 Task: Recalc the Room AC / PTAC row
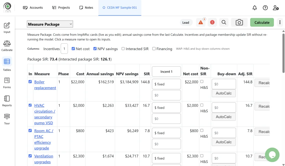[x=262, y=132]
